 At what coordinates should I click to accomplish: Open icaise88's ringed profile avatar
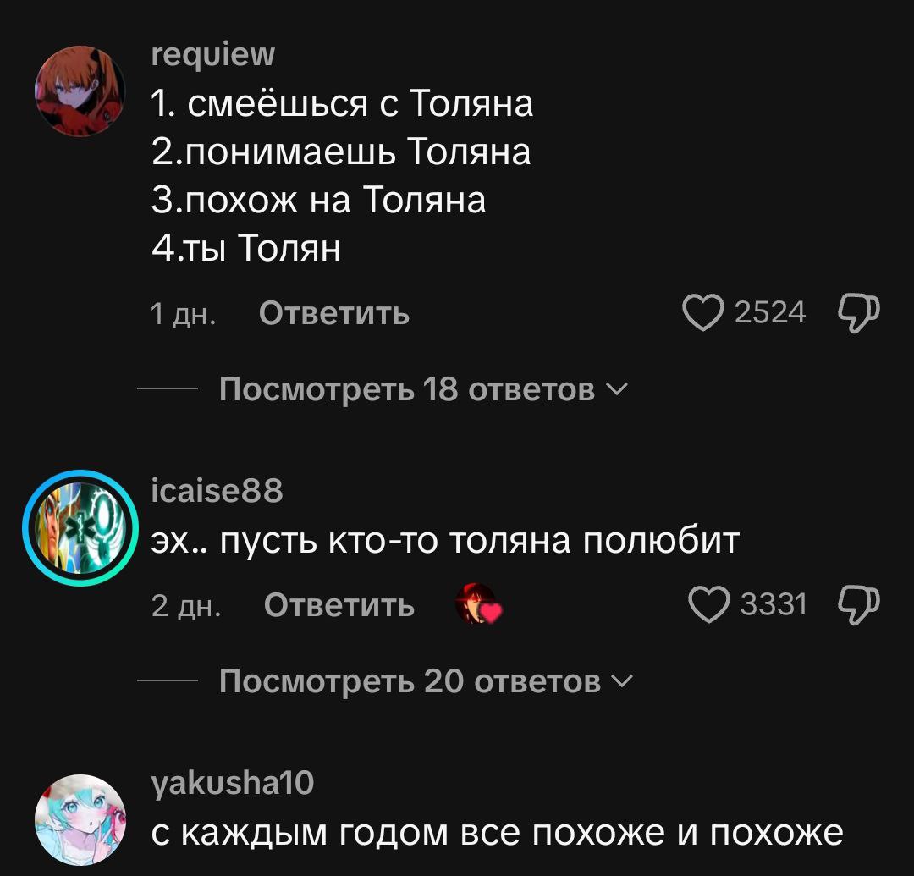[x=80, y=528]
